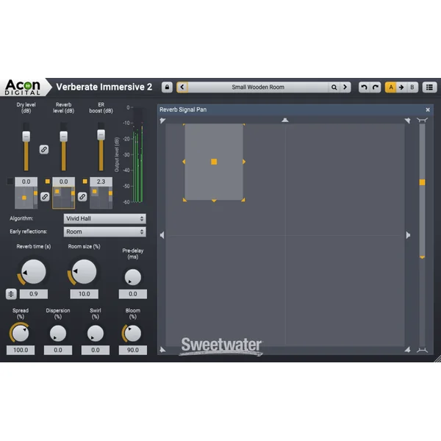Click the pan center position handle
The image size is (441, 441).
coord(214,162)
